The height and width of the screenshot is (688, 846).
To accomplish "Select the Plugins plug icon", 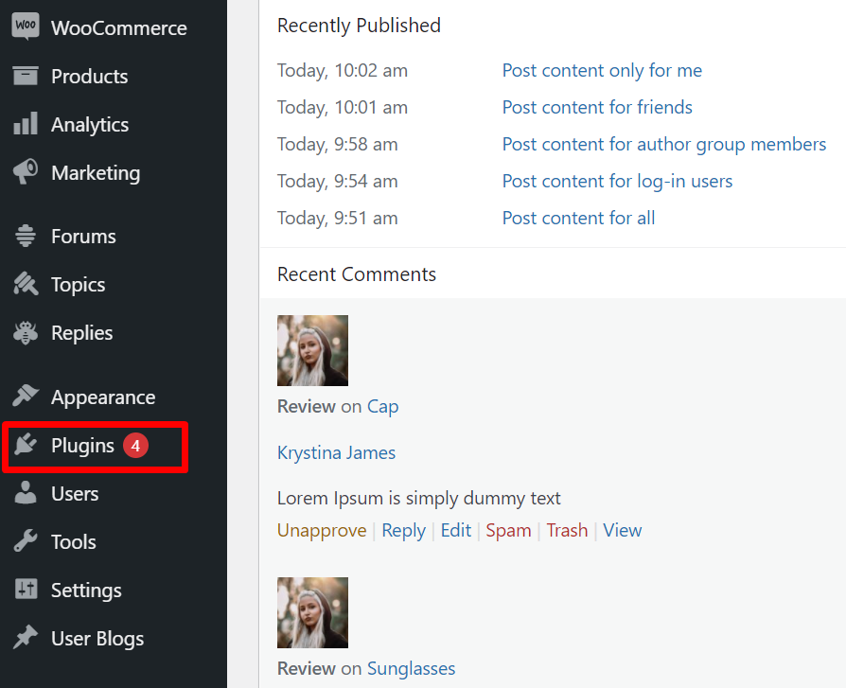I will (26, 445).
